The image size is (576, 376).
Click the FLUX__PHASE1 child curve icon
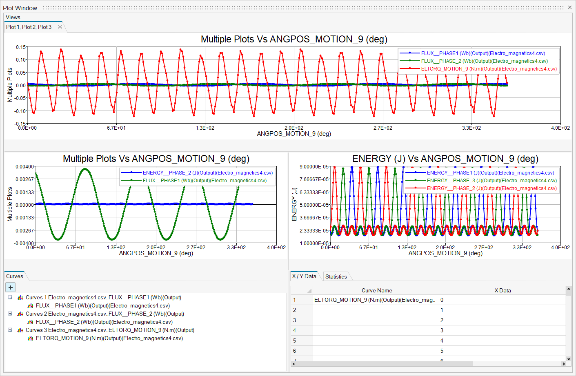[30, 306]
